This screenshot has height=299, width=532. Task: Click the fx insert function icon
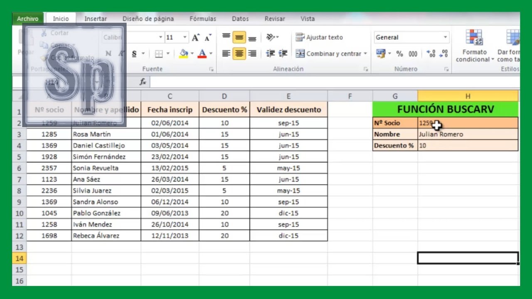143,82
